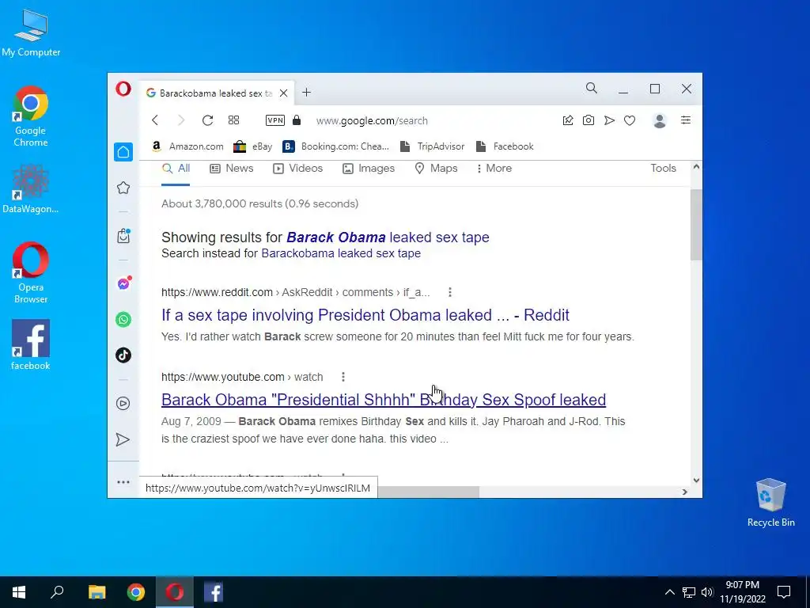Open the Reddit result options three-dot menu
Viewport: 810px width, 608px height.
click(450, 292)
